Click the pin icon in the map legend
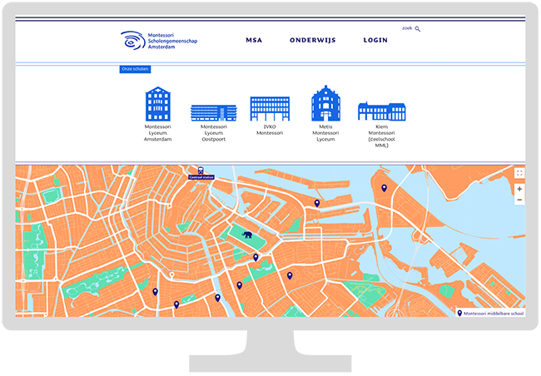541x376 pixels. (459, 314)
